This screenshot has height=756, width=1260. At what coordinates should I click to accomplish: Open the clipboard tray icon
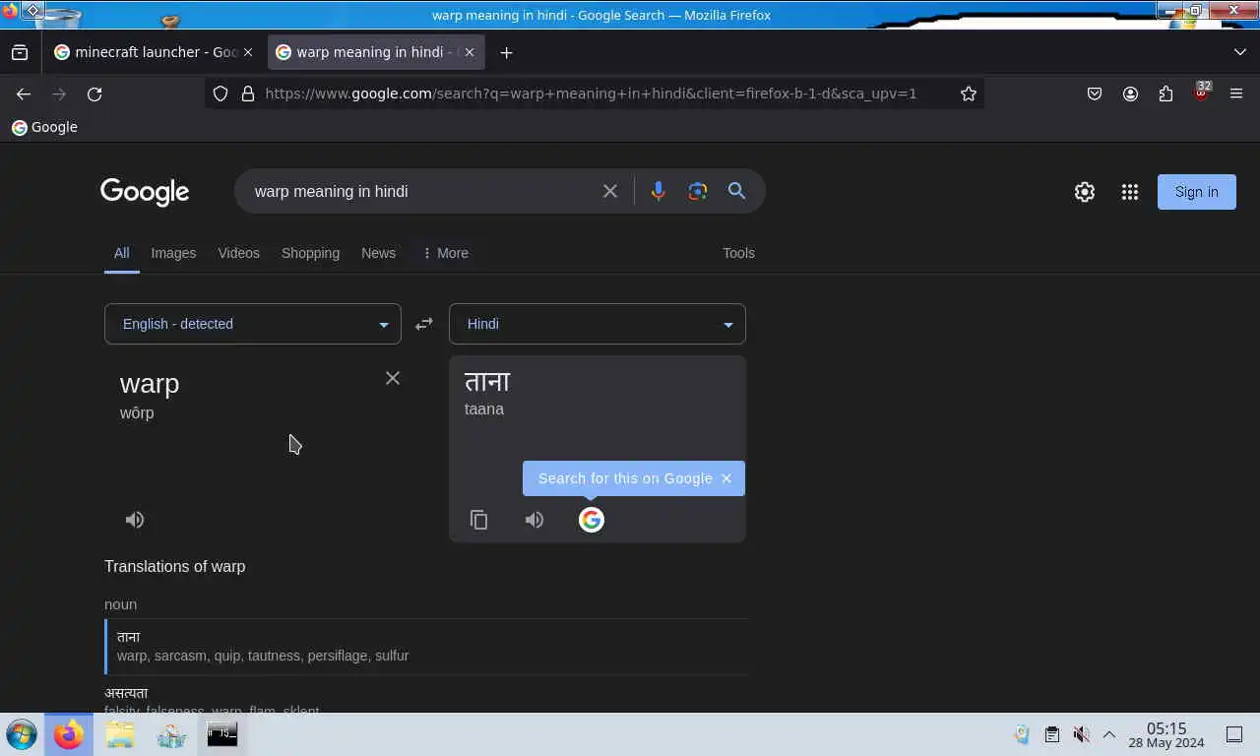coord(1052,734)
